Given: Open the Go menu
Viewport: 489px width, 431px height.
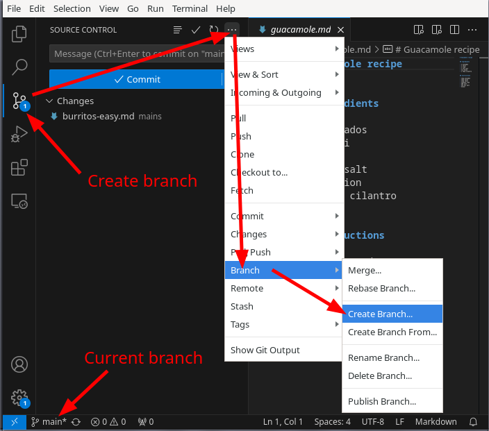Looking at the screenshot, I should pyautogui.click(x=133, y=9).
